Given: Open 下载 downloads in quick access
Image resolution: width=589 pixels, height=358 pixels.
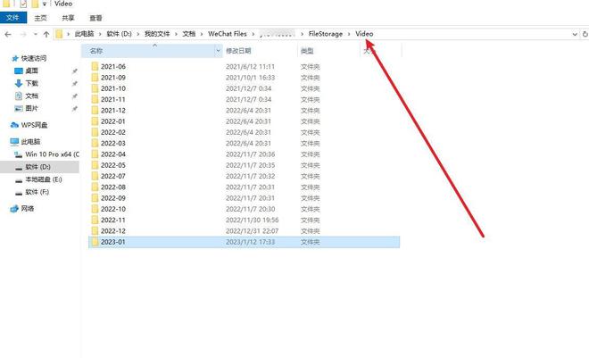Looking at the screenshot, I should pos(31,83).
